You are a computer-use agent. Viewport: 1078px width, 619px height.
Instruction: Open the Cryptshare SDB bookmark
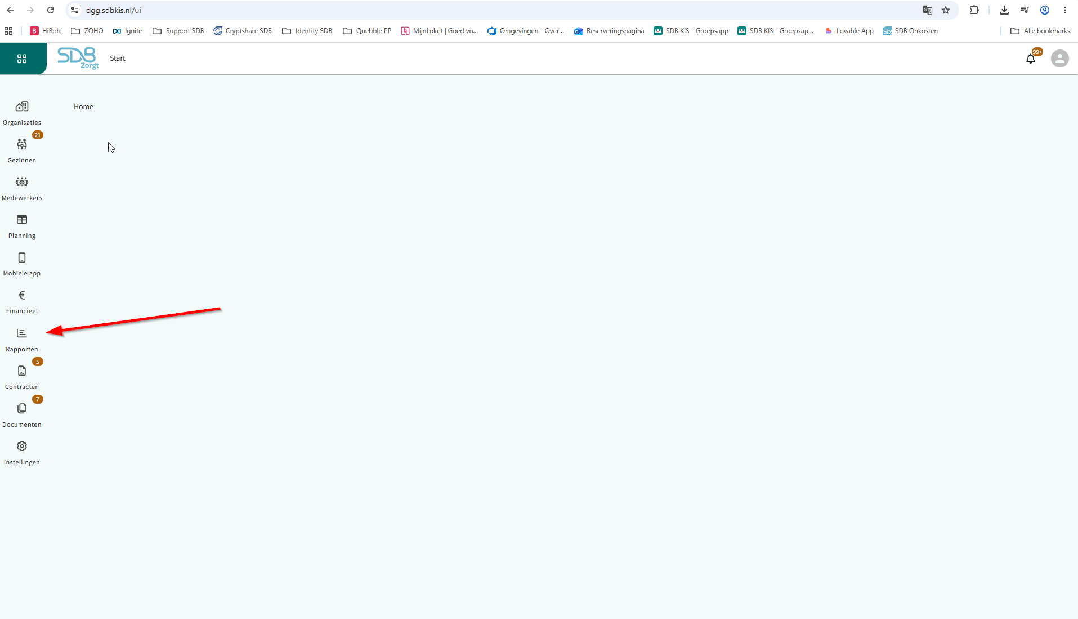[x=243, y=31]
